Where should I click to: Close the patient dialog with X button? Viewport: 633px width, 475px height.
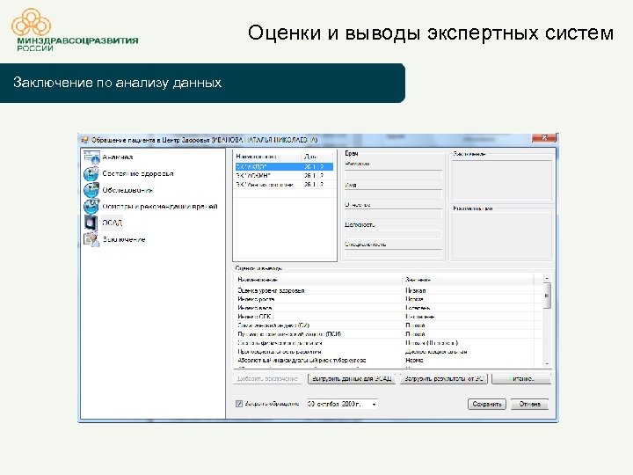pos(544,138)
